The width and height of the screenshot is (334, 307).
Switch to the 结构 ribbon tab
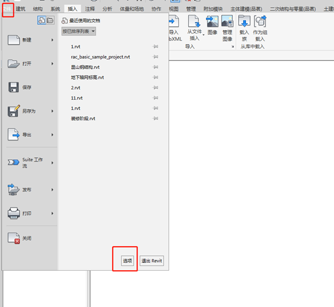[38, 9]
